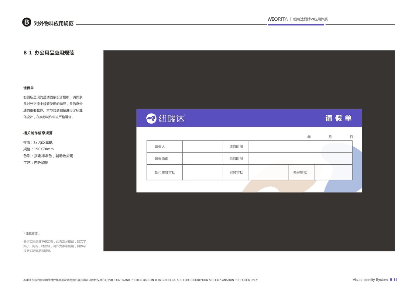Screen dimensions: 415x294
Task: Click the 领导审批 table cell
Action: pos(301,173)
